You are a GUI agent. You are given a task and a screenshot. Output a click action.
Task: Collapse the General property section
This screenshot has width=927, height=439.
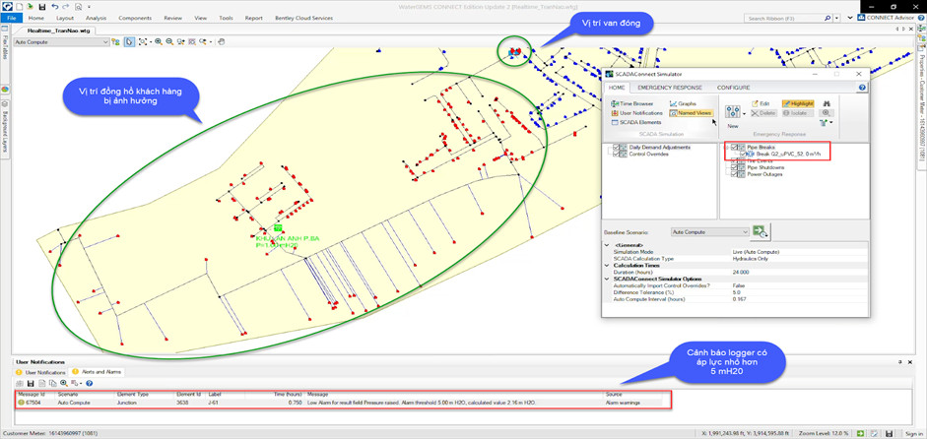607,245
